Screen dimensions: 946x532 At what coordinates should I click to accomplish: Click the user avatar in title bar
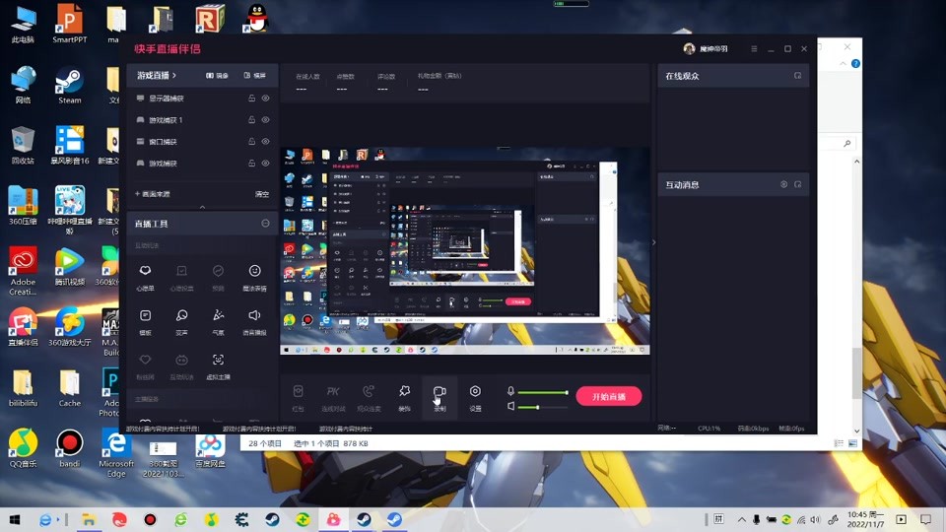pyautogui.click(x=689, y=49)
